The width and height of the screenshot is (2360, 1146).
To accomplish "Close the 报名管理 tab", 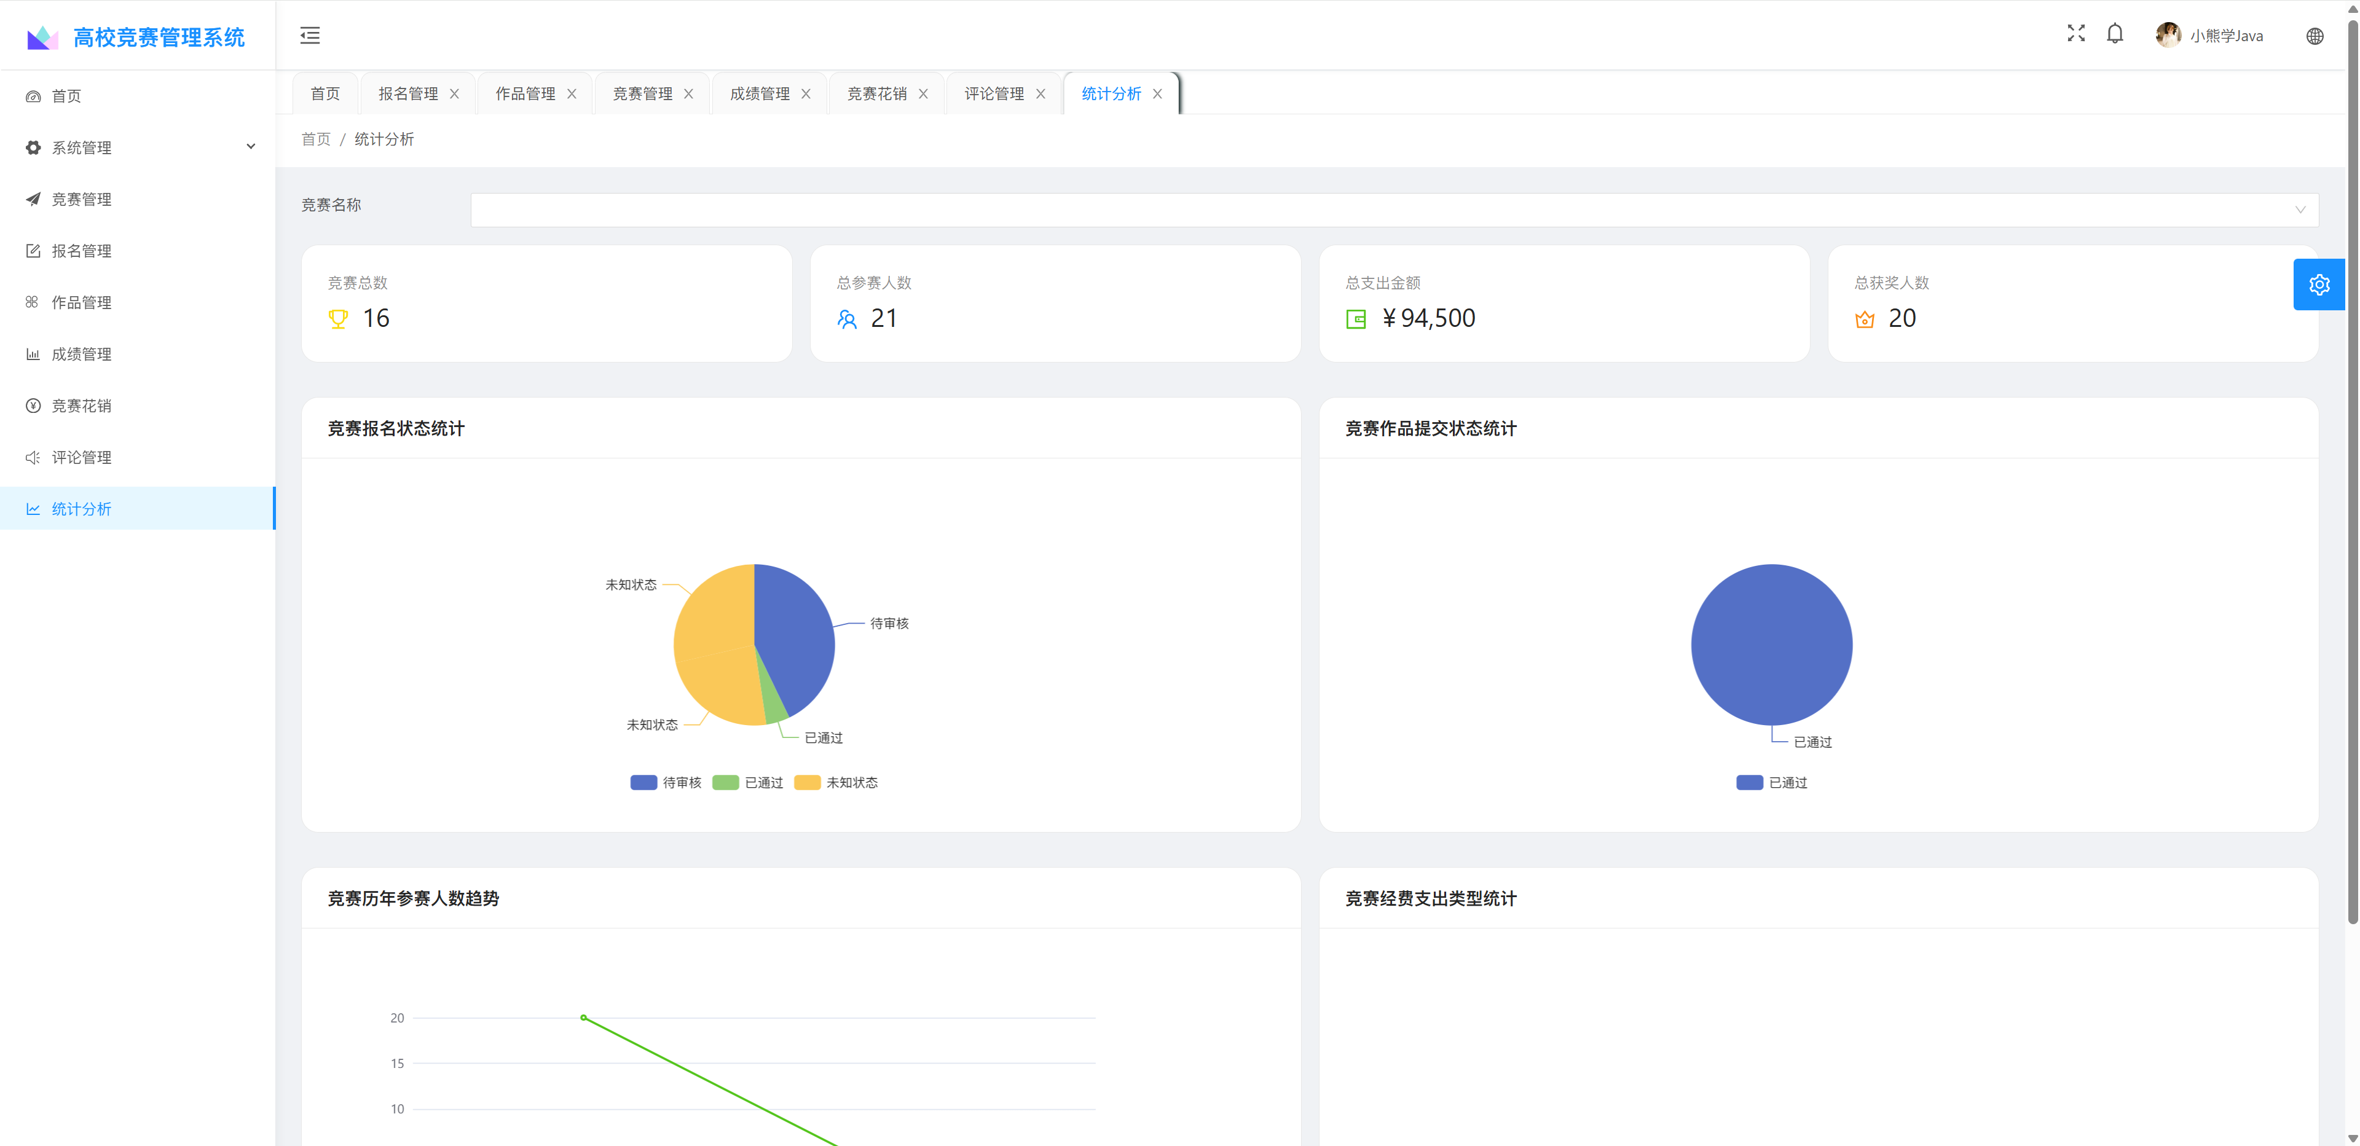I will 454,93.
